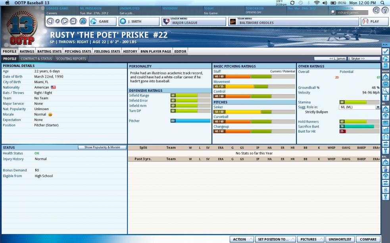Click the wrench icon under BAL section
The height and width of the screenshot is (243, 390).
(x=386, y=197)
